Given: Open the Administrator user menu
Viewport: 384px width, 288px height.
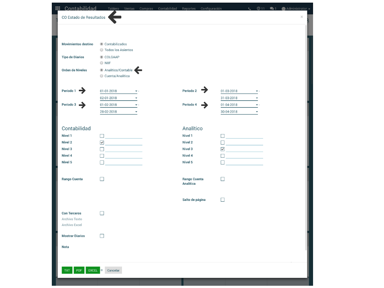Looking at the screenshot, I should [296, 9].
